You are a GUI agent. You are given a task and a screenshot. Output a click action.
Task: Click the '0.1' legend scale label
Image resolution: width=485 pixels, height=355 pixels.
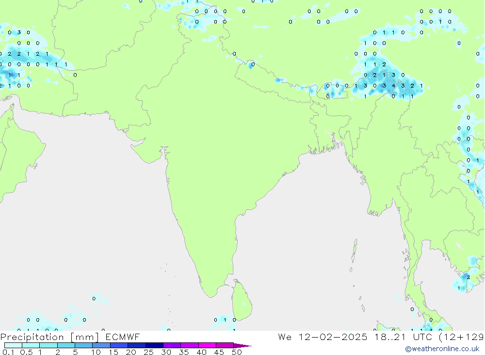(x=8, y=352)
